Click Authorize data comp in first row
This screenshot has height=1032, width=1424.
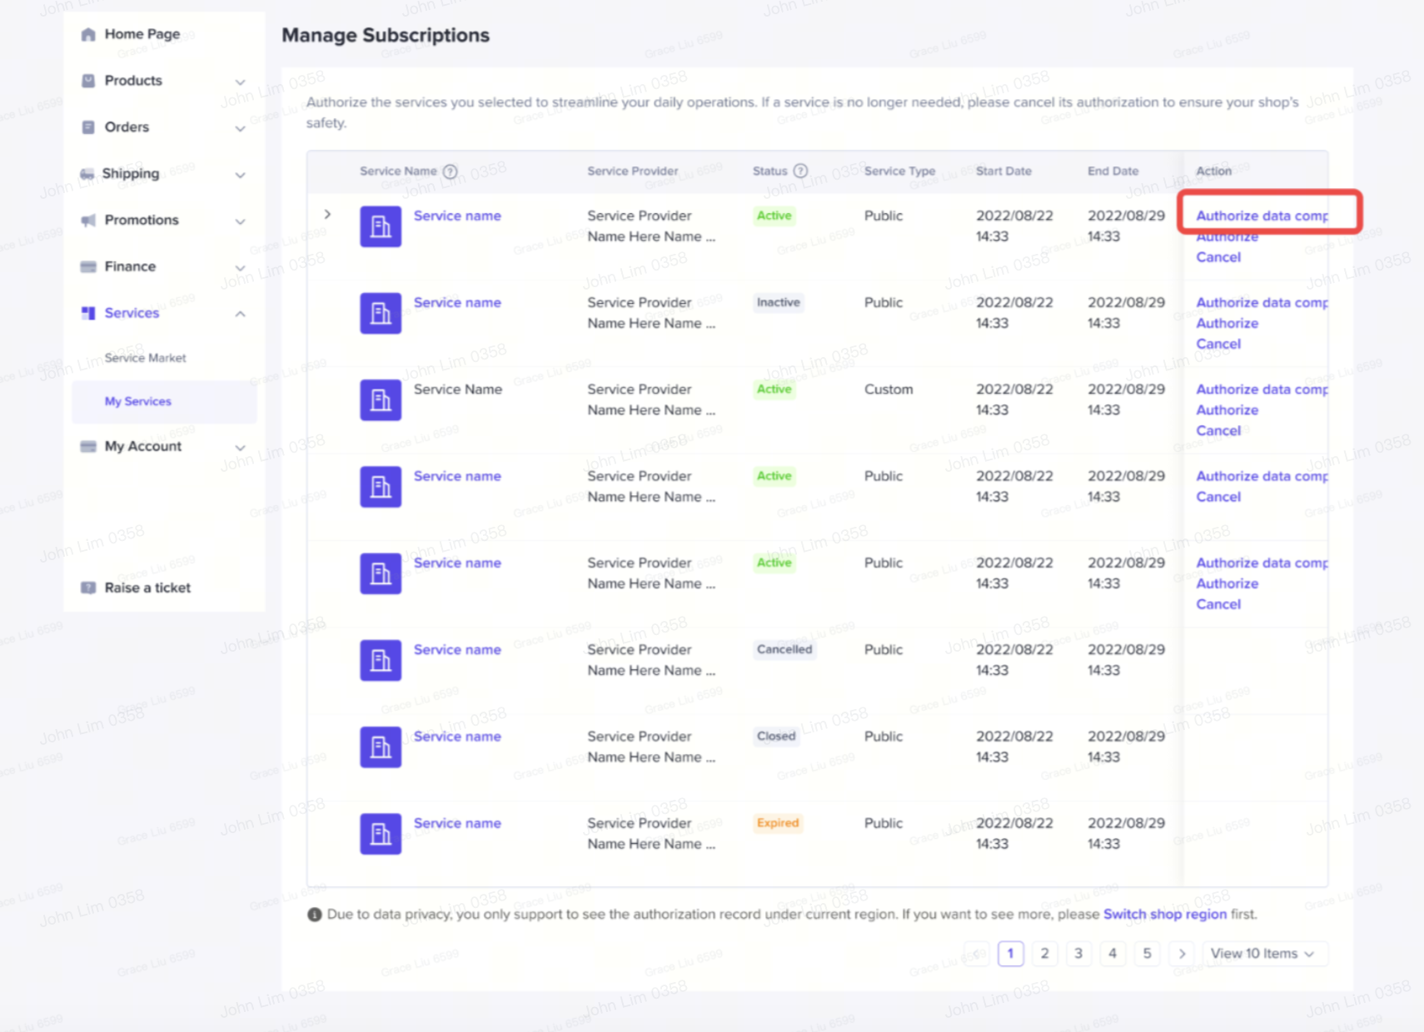[x=1262, y=216]
